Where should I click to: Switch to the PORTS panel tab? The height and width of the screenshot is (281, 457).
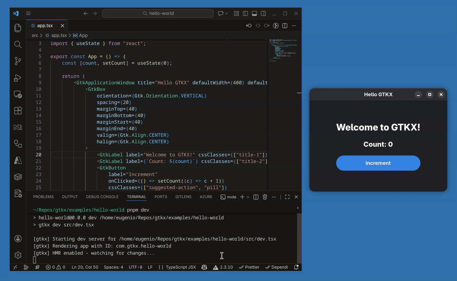point(161,197)
